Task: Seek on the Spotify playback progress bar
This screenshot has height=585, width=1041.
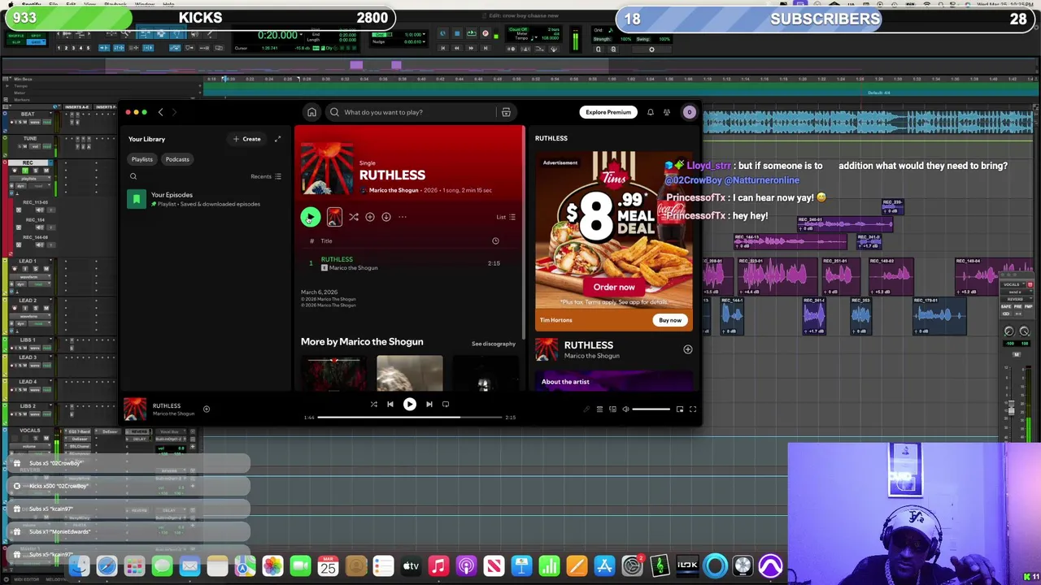Action: 409,418
